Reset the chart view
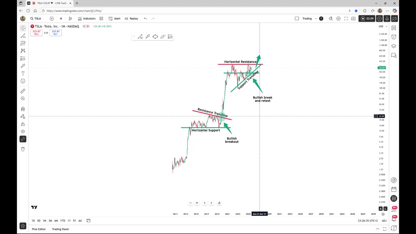Screen dimensions: 416x234 pos(219,203)
